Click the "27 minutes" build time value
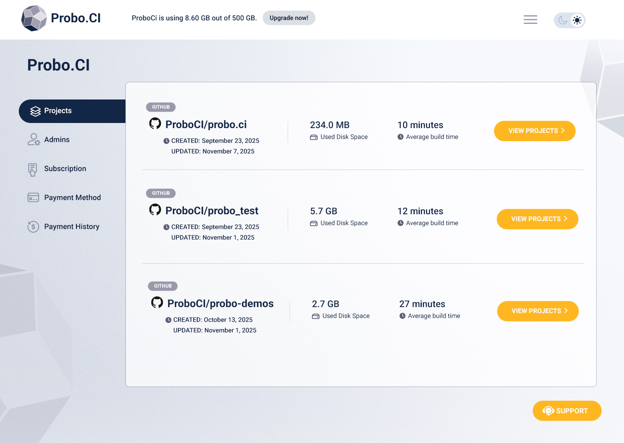The height and width of the screenshot is (443, 624). (422, 304)
